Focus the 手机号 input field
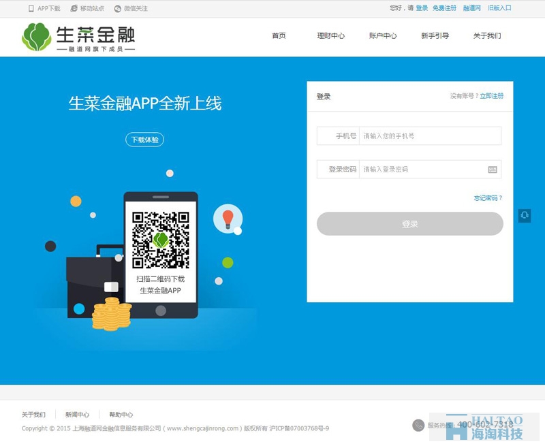545x446 pixels. pyautogui.click(x=430, y=136)
